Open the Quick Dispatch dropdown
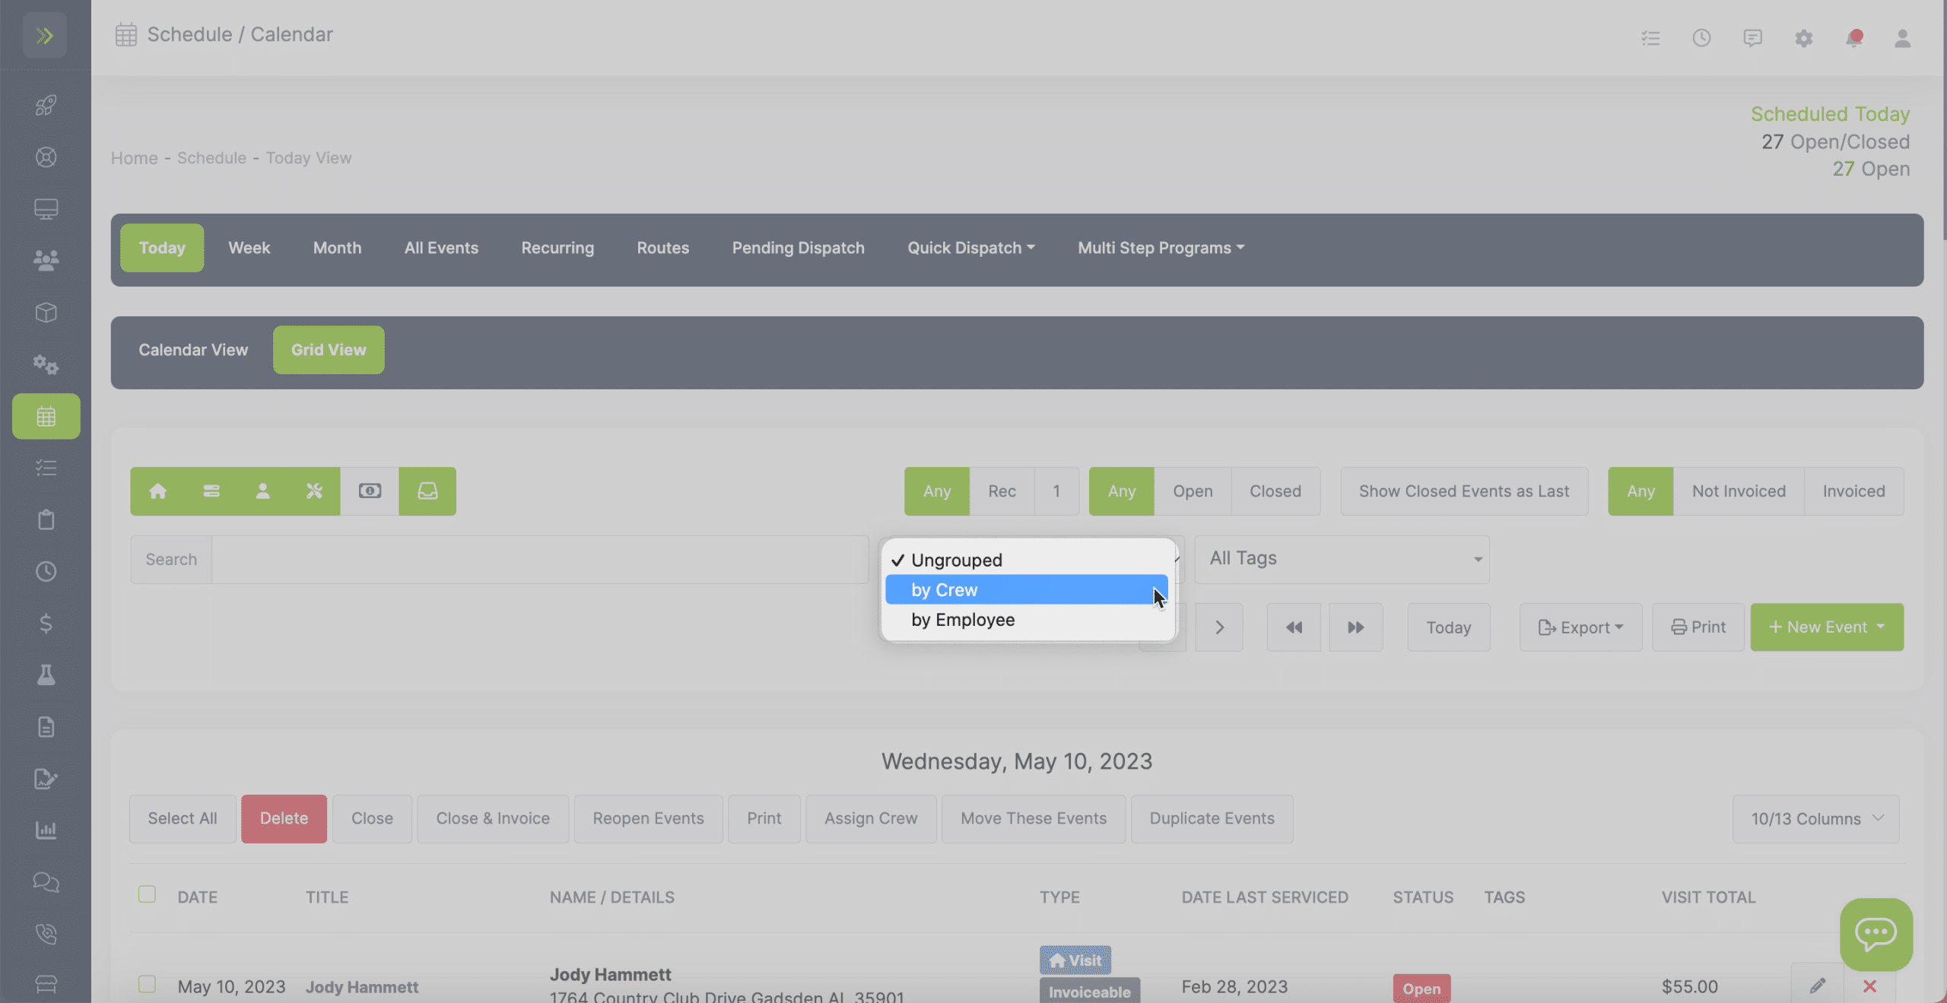The image size is (1947, 1003). click(971, 248)
